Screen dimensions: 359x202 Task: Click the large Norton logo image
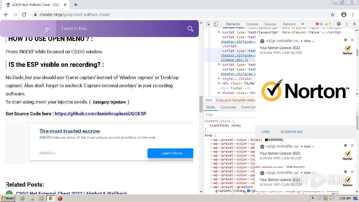(305, 90)
